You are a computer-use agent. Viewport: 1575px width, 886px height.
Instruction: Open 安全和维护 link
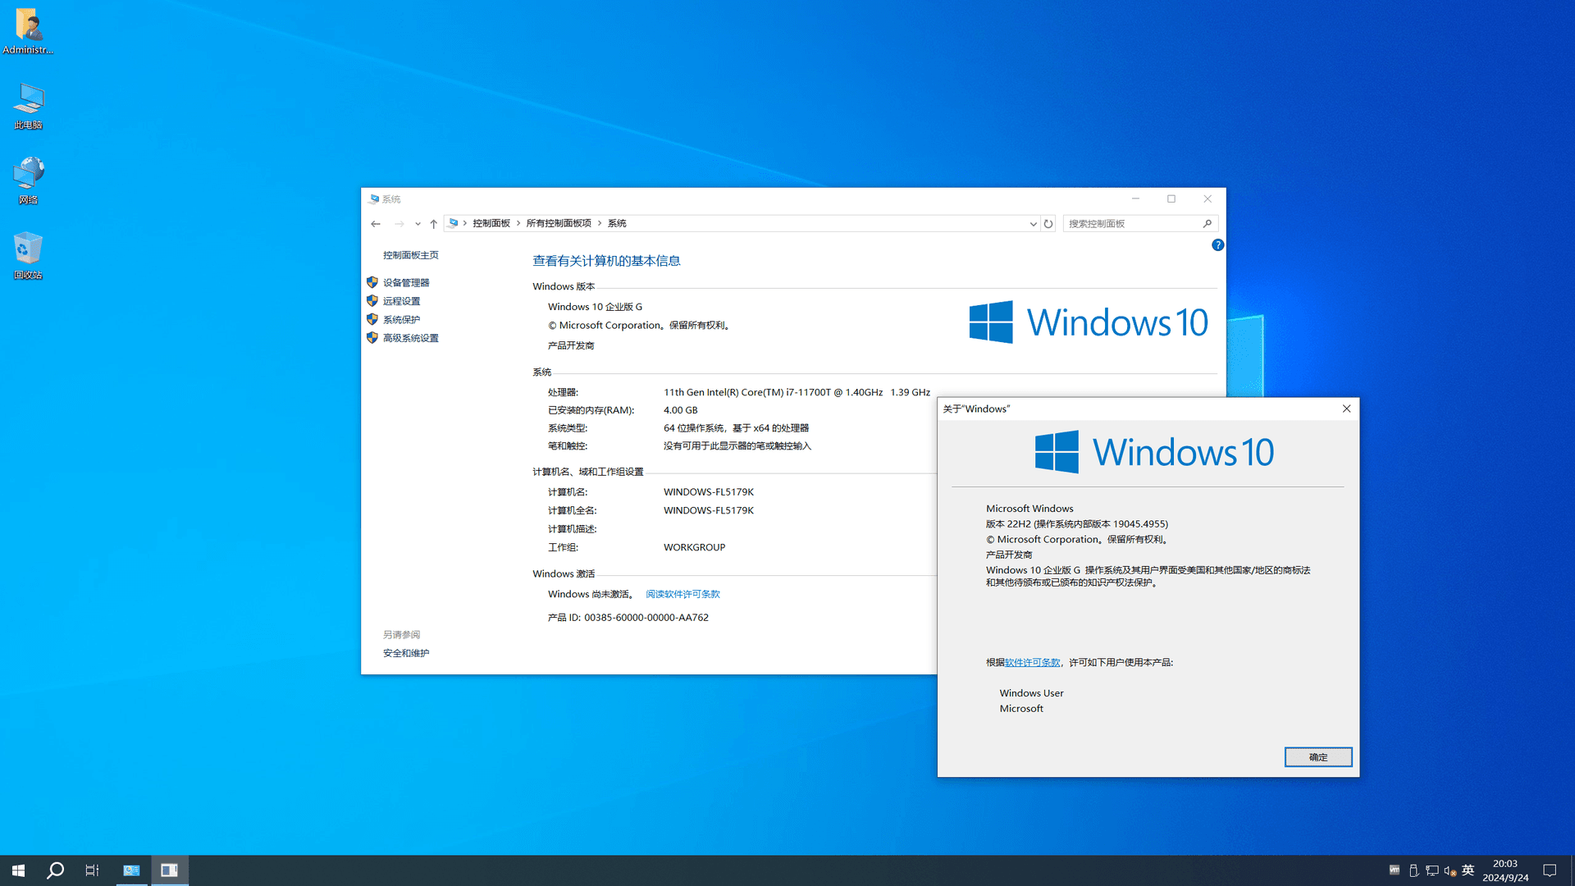406,653
